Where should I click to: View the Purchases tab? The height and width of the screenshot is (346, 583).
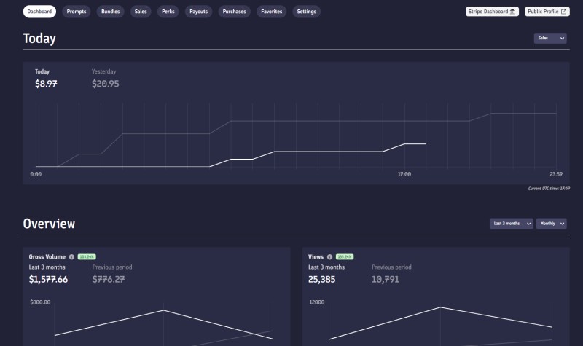234,12
